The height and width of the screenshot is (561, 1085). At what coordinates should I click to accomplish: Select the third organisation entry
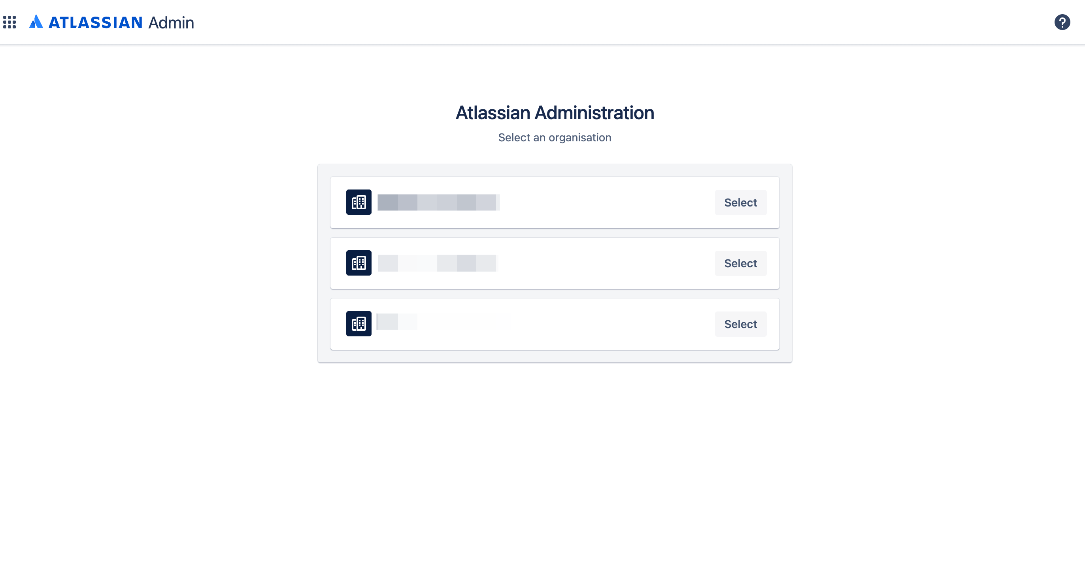pyautogui.click(x=740, y=323)
